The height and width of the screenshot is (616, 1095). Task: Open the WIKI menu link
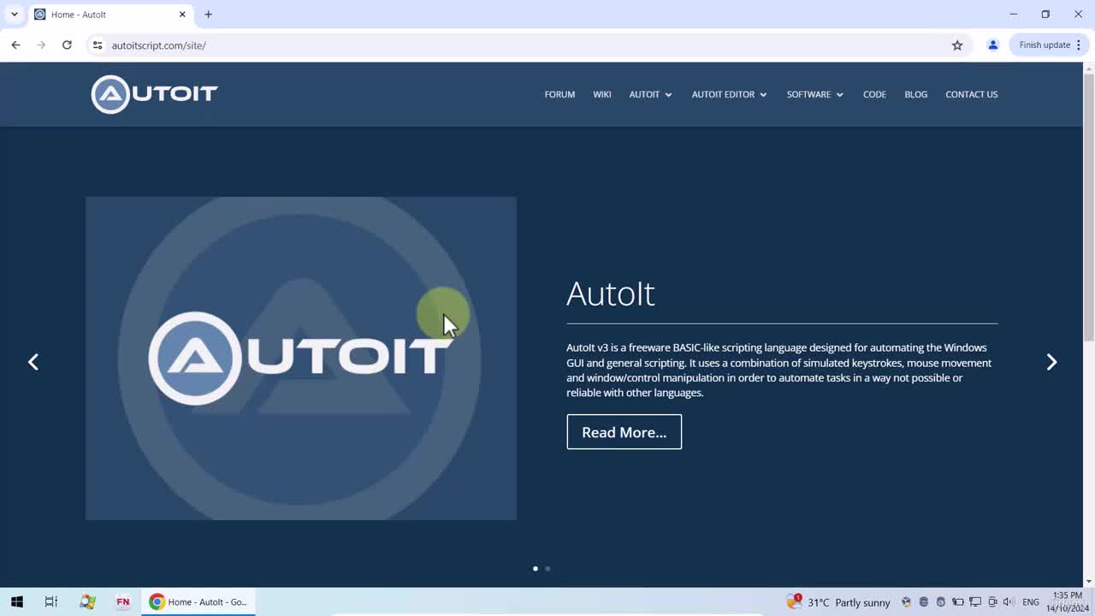pos(602,94)
